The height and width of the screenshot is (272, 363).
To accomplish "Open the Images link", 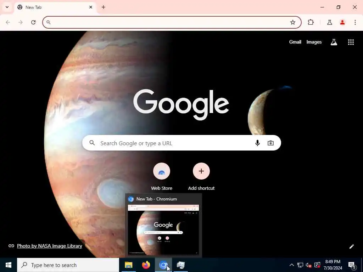I will point(314,42).
